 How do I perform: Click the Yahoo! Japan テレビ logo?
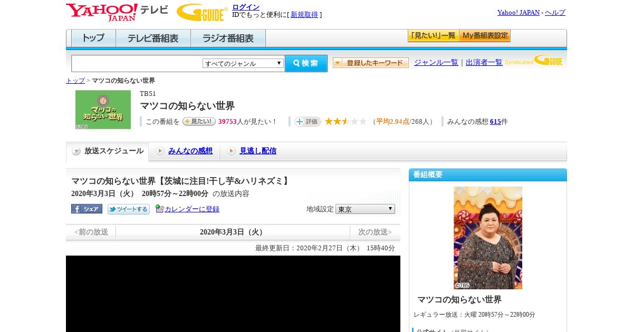tap(117, 12)
